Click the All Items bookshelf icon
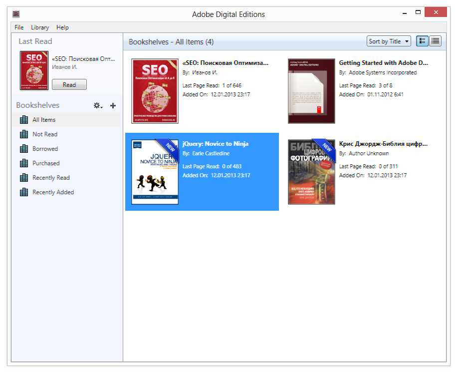Screen dimensions: 459x374 pos(24,119)
